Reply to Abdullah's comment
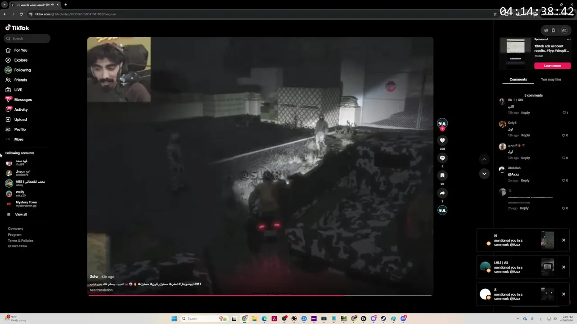Viewport: 577px width, 324px height. (525, 180)
